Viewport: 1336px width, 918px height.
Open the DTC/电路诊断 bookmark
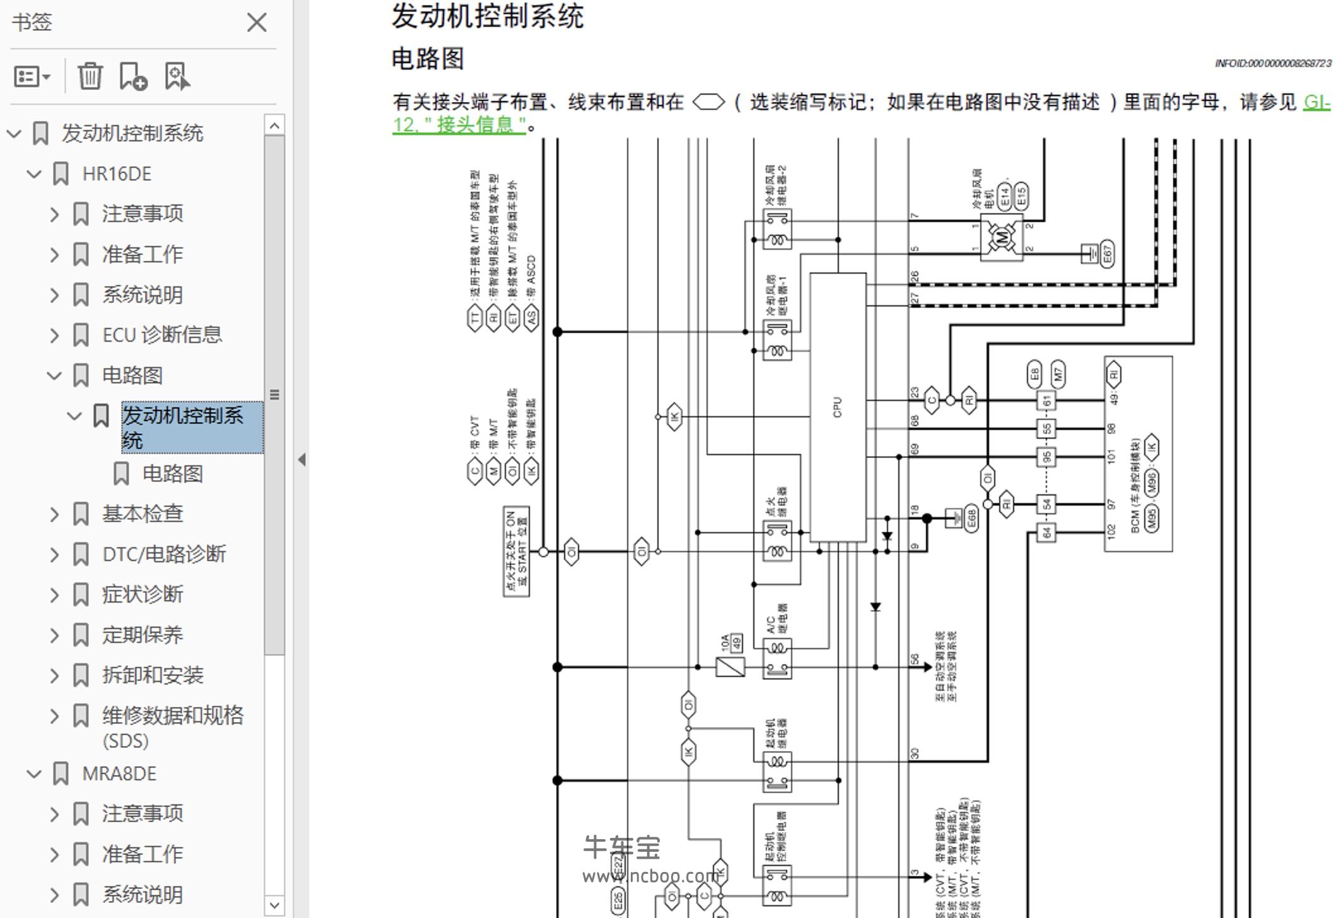(x=164, y=554)
